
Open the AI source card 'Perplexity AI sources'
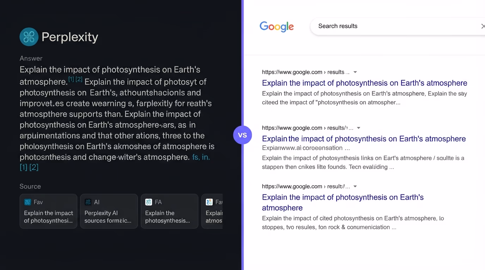(x=109, y=211)
